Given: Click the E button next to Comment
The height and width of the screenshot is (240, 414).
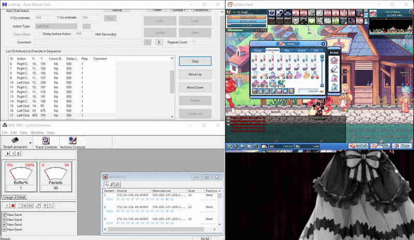Looking at the screenshot, I should click(x=159, y=42).
